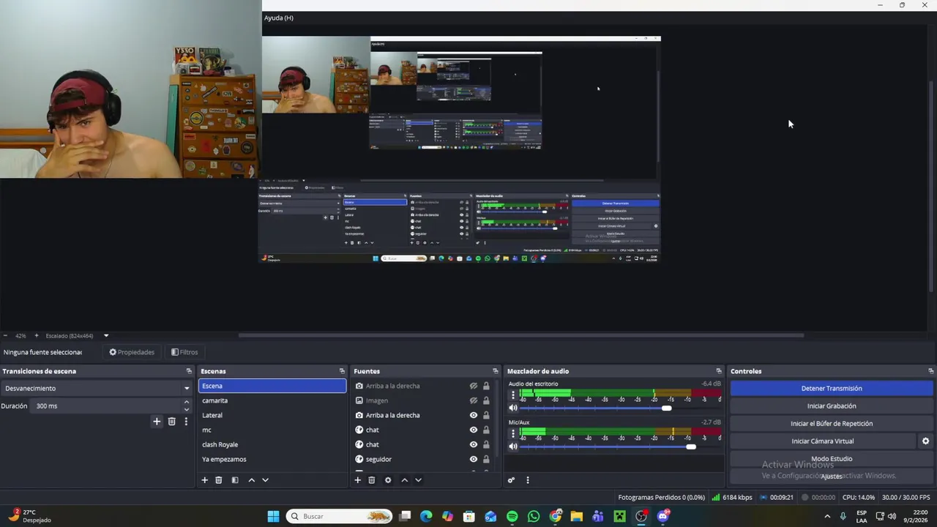937x527 pixels.
Task: Show first hidden Arriba a la derecha source
Action: click(474, 386)
